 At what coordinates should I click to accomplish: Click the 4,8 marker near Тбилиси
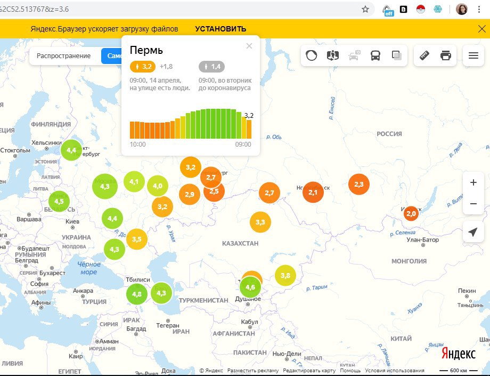point(137,294)
